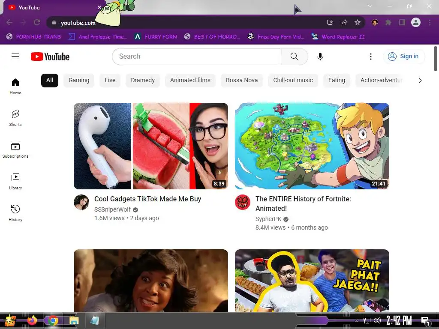Open History in the sidebar
439x329 pixels.
tap(15, 213)
